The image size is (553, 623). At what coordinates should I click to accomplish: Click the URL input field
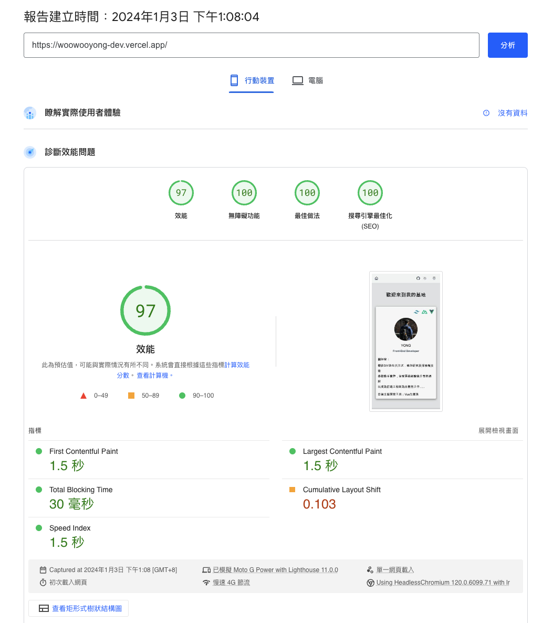251,45
